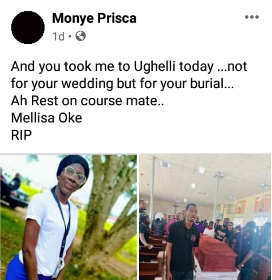Visit Monye Prisca's profile via name
Image resolution: width=272 pixels, height=280 pixels.
point(94,18)
